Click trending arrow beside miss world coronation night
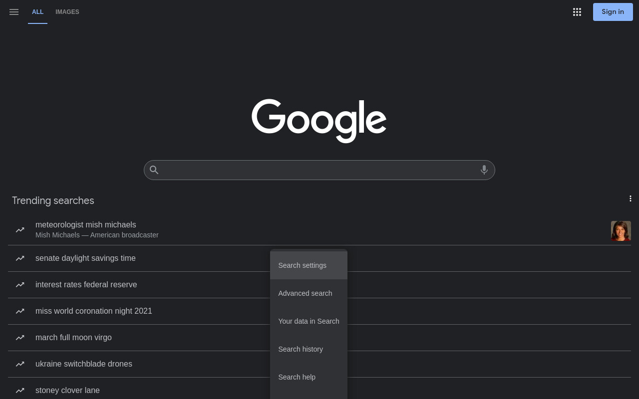This screenshot has width=639, height=399. [x=20, y=311]
